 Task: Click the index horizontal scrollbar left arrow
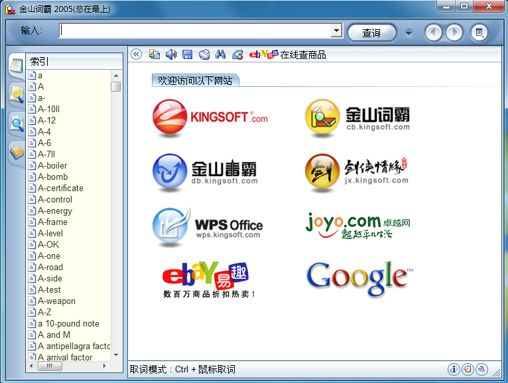[x=31, y=366]
